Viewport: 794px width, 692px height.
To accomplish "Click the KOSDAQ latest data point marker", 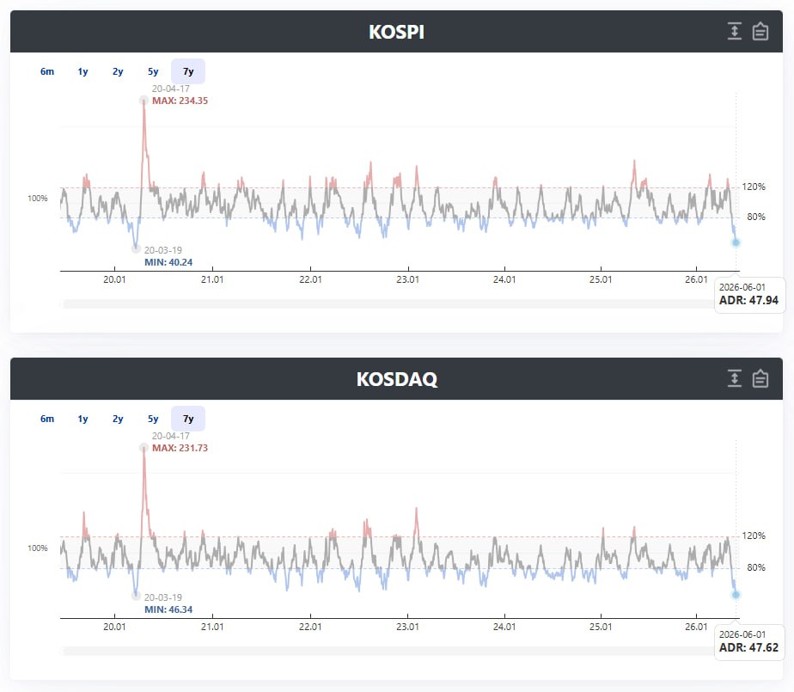I will click(736, 595).
